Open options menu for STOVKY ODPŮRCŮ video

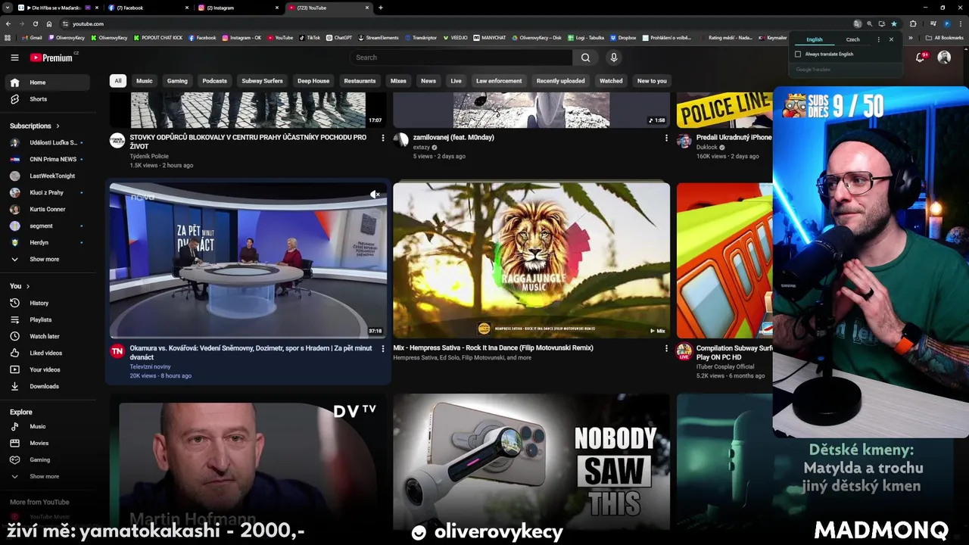(382, 138)
